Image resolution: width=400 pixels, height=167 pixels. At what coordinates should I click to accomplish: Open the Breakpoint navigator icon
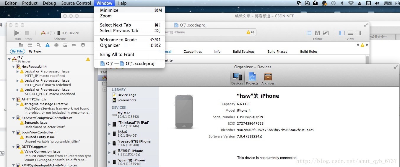74,45
